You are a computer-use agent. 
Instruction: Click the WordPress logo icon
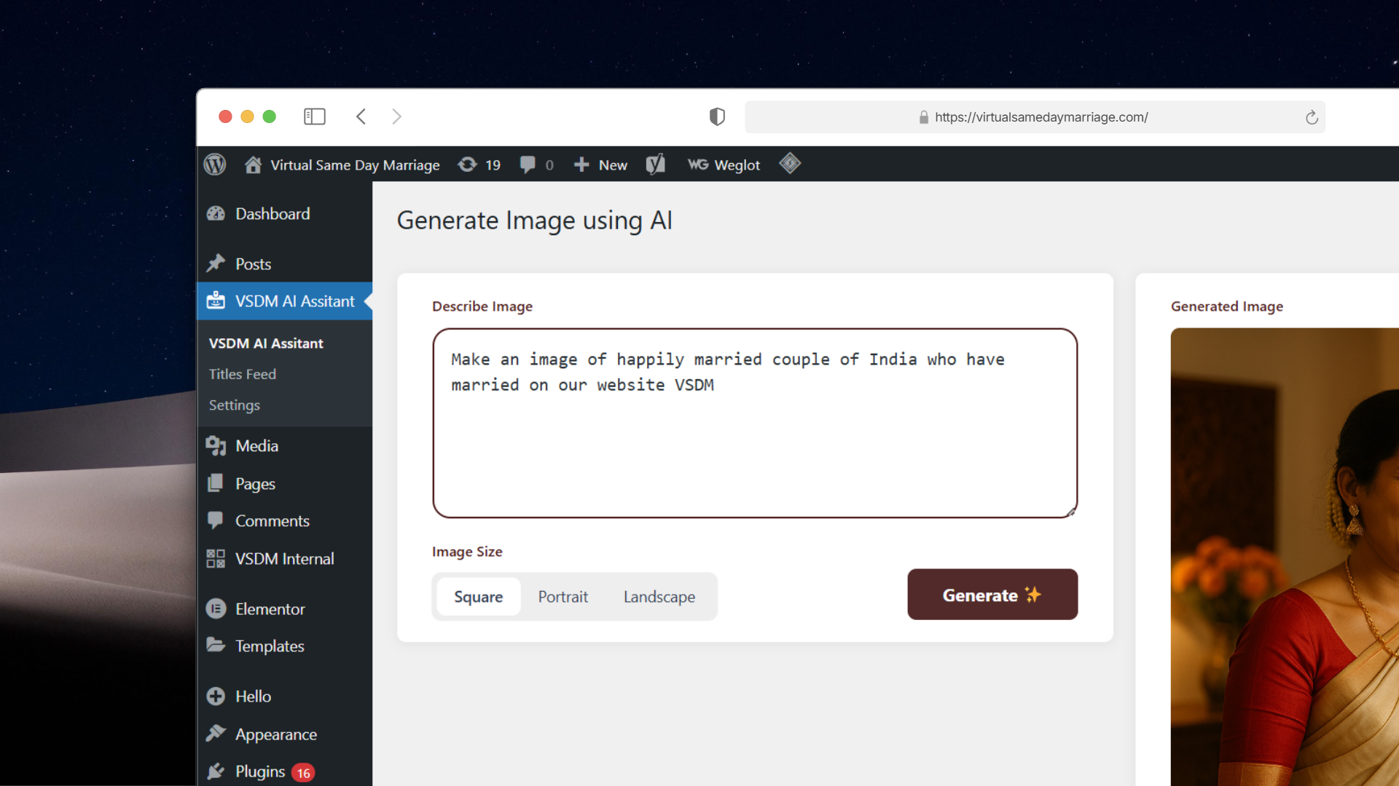click(215, 164)
